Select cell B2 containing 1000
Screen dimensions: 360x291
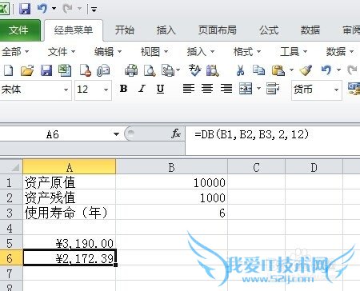click(171, 197)
